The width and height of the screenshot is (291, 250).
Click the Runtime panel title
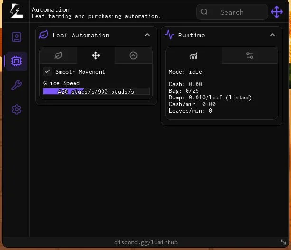191,35
